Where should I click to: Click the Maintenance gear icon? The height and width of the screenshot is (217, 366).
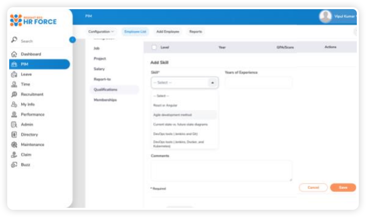click(14, 145)
